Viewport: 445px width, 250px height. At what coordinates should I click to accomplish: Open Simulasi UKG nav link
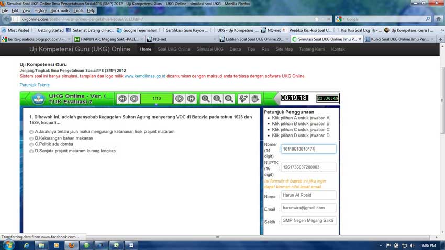pos(210,49)
